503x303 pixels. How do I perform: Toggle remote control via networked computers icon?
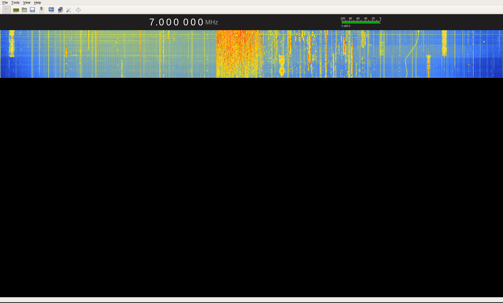point(61,10)
